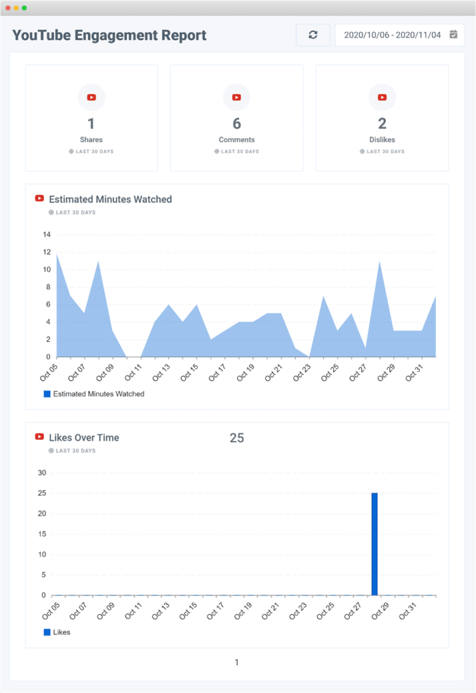
Task: Click the YouTube Engagement Report heading
Action: pos(110,35)
